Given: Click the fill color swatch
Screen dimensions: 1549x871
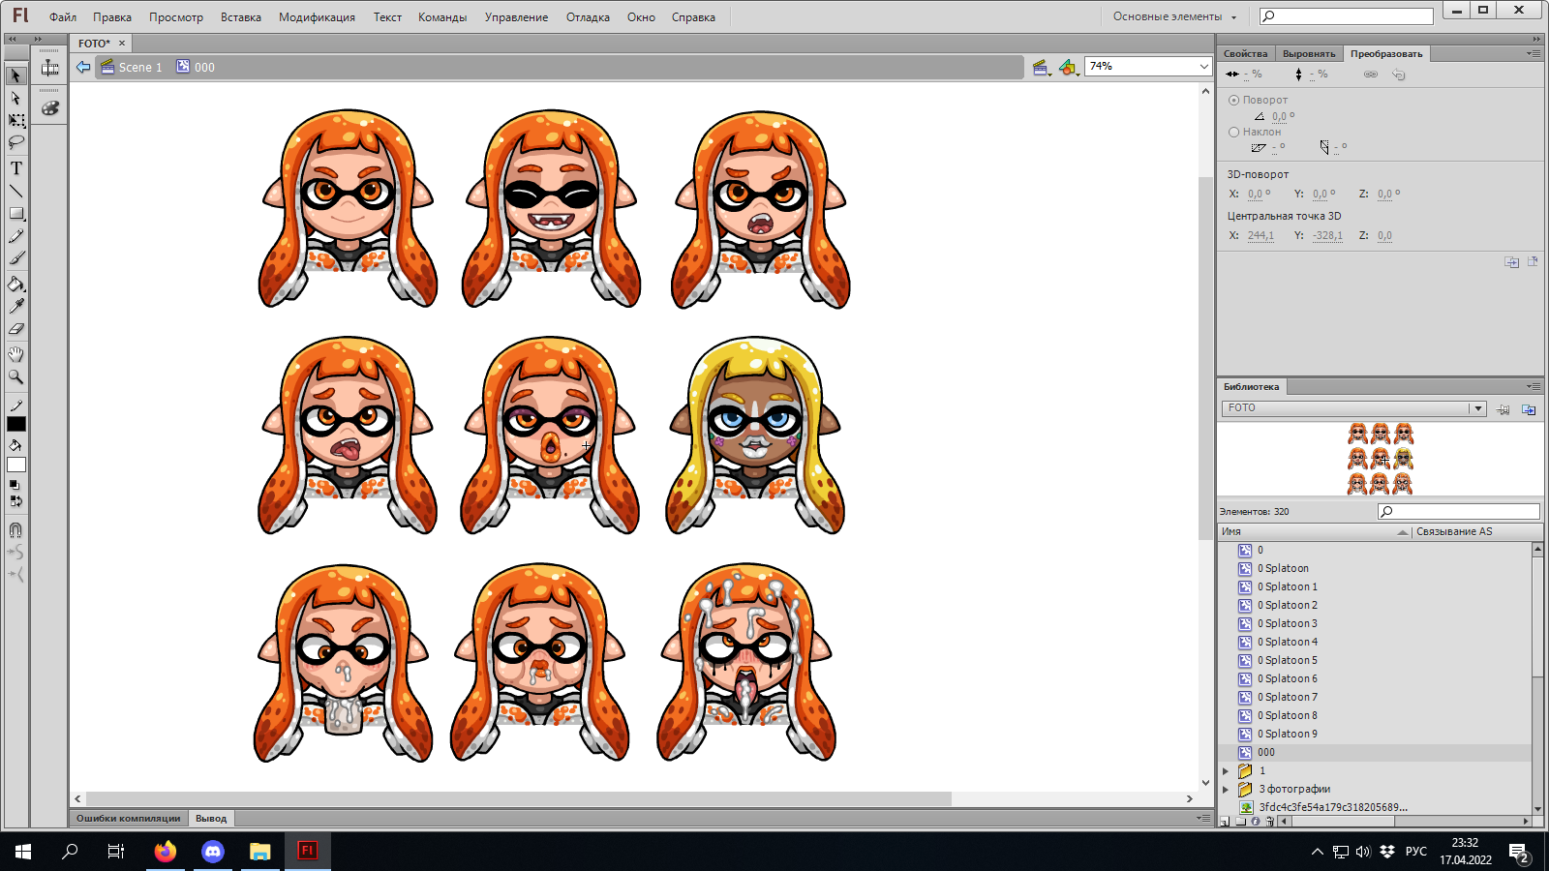Looking at the screenshot, I should [16, 466].
